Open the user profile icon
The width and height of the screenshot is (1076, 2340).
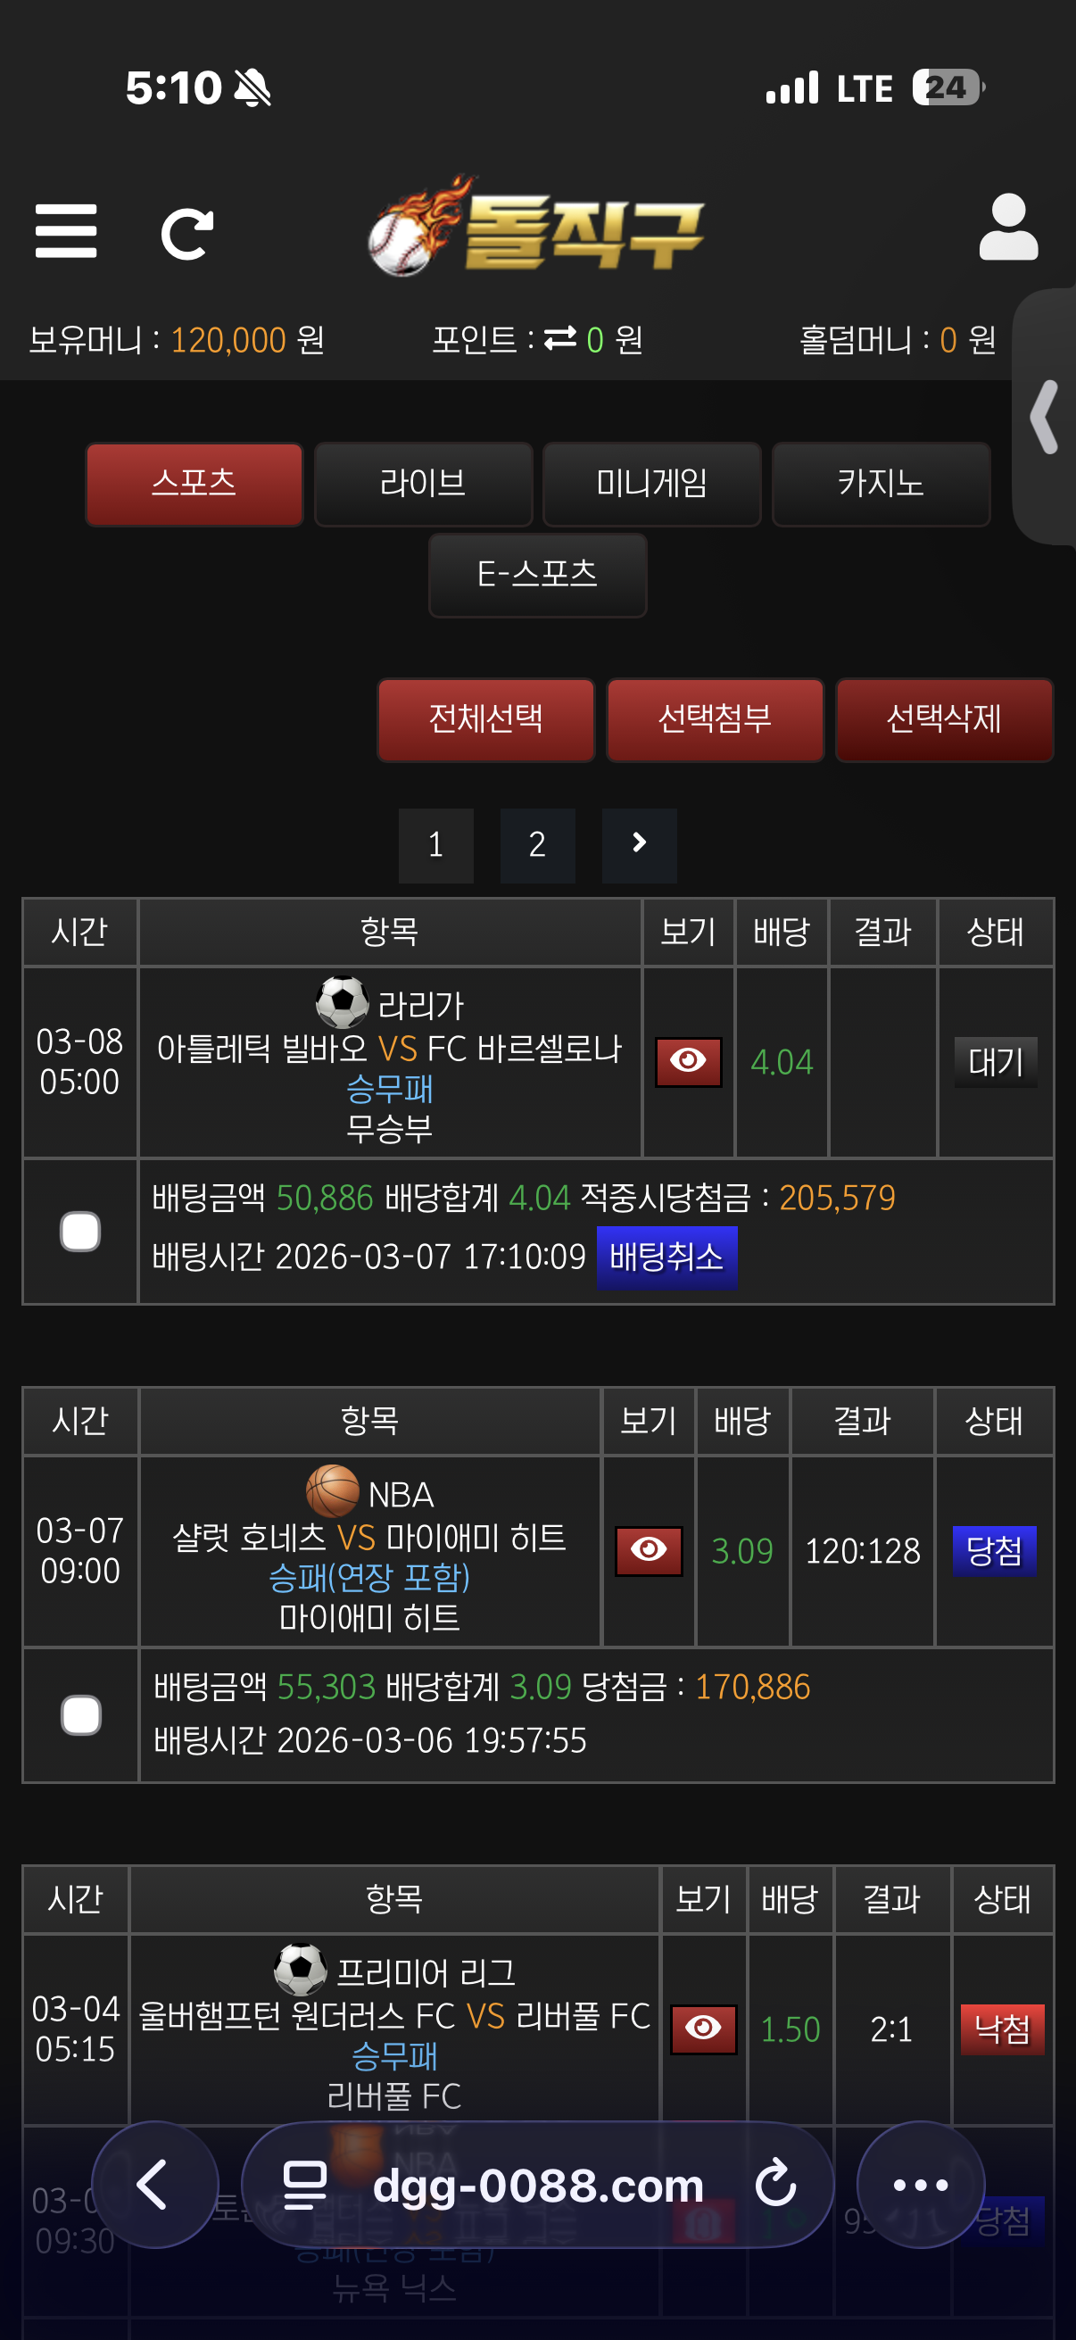coord(1008,227)
